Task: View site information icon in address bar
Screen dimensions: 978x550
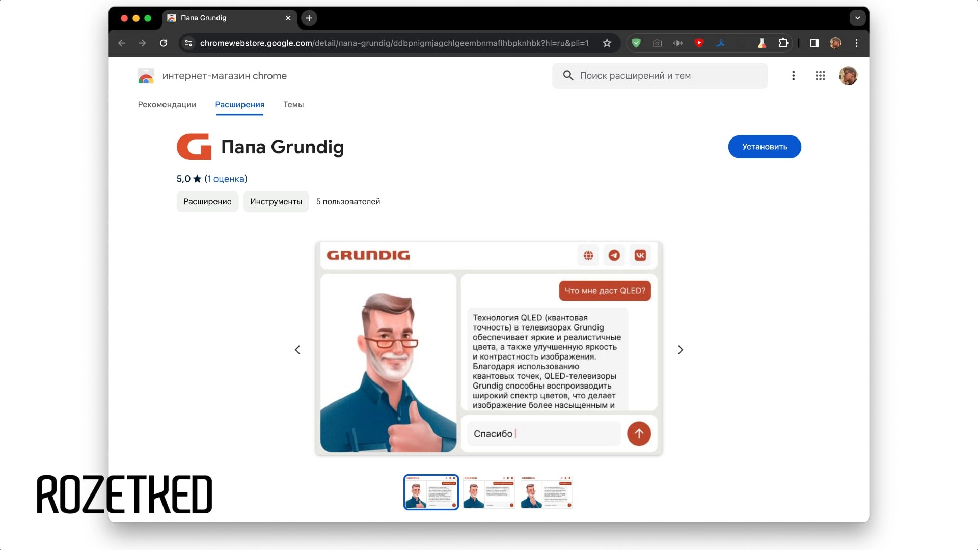Action: click(x=188, y=43)
